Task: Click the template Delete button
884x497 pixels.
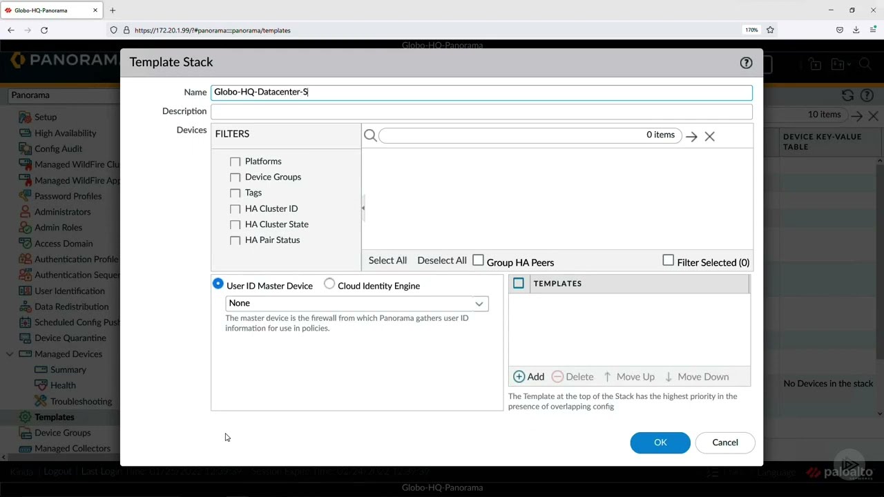Action: [x=573, y=376]
